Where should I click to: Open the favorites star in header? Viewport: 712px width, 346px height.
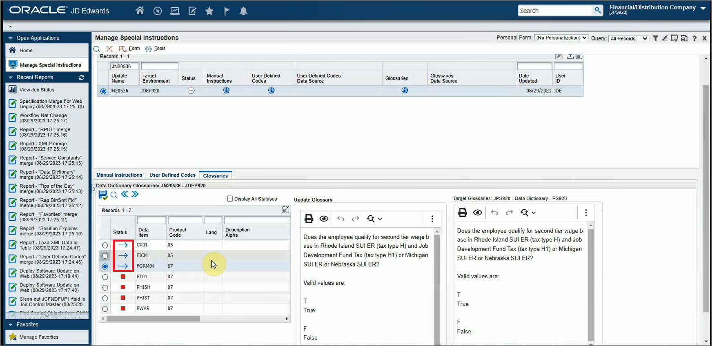click(209, 11)
